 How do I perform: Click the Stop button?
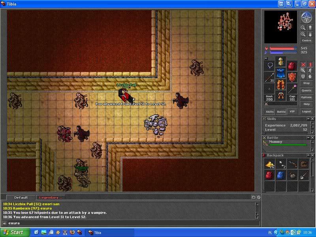(x=307, y=83)
